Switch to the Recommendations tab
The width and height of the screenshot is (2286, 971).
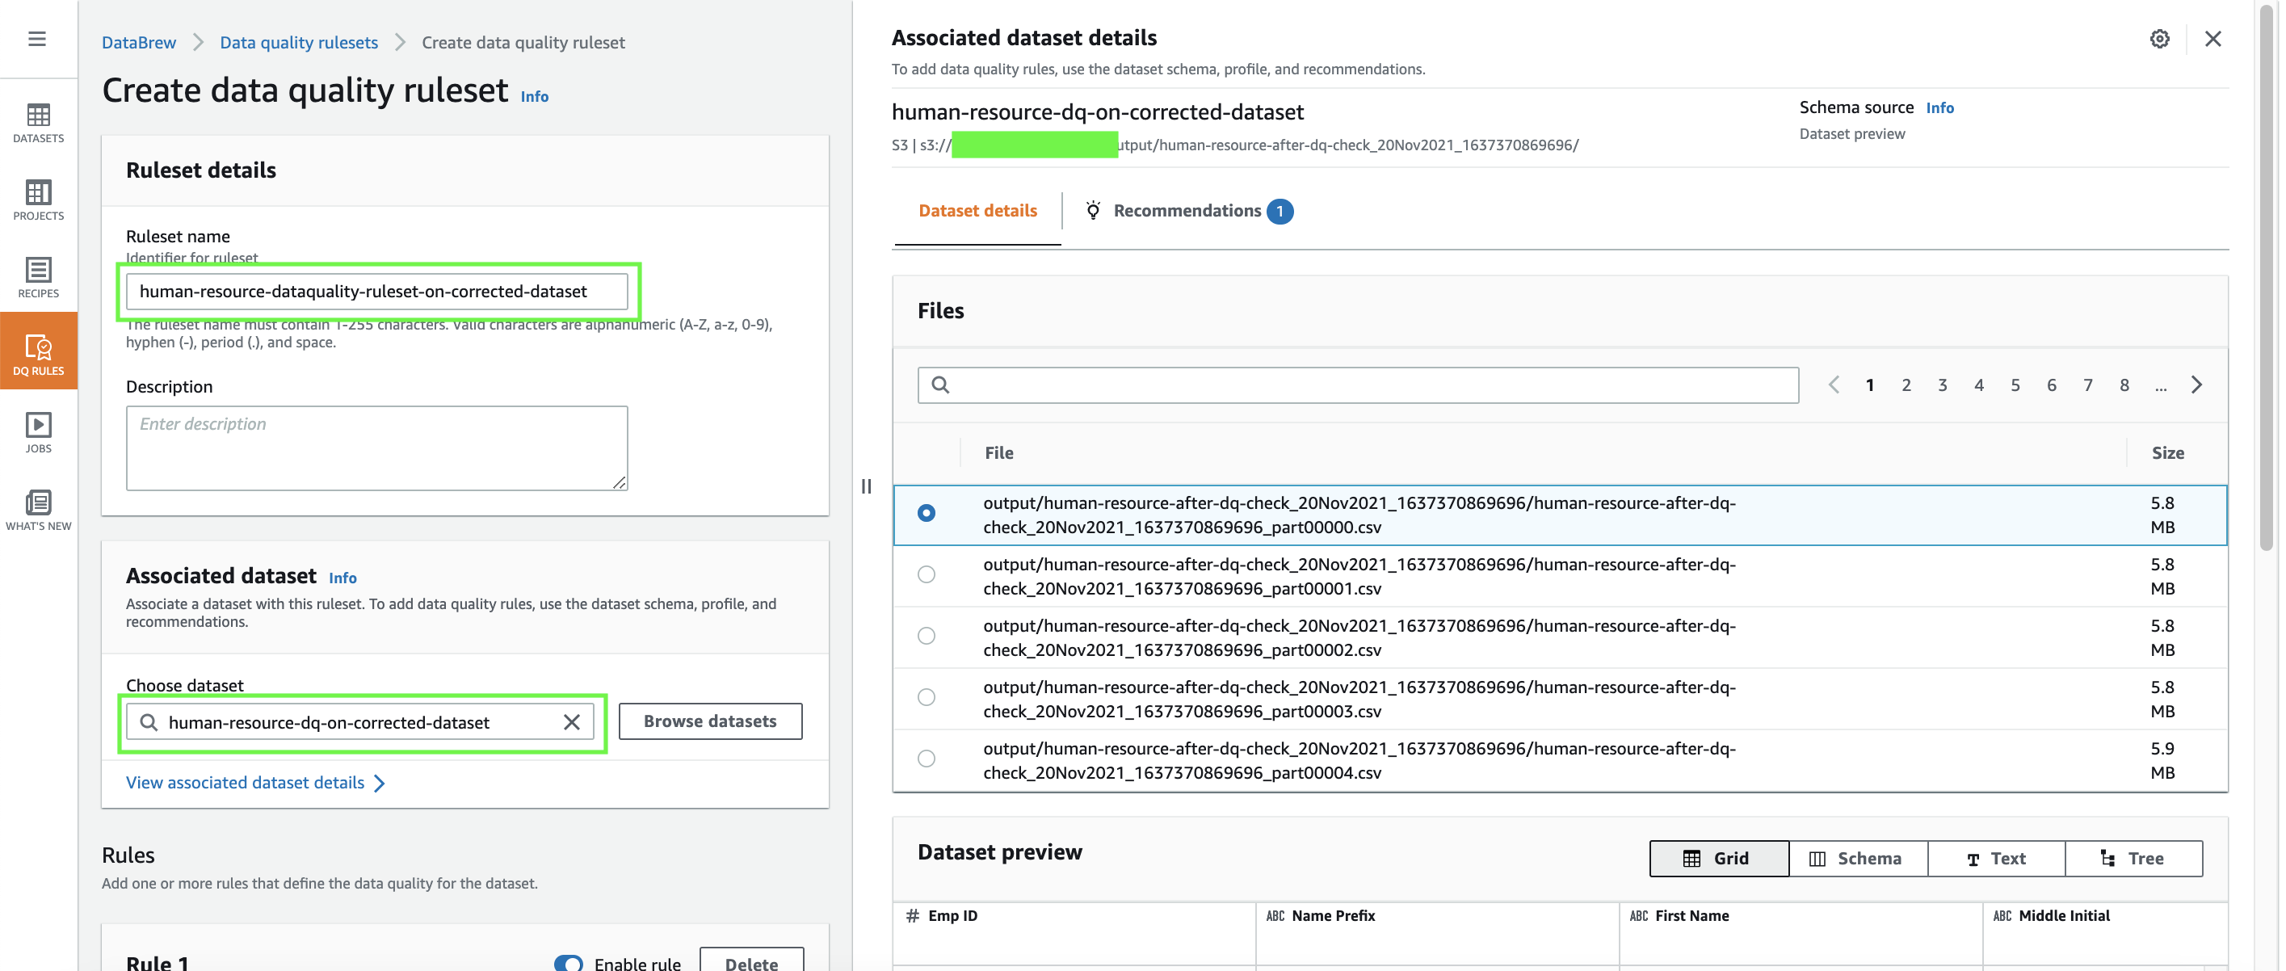point(1187,210)
